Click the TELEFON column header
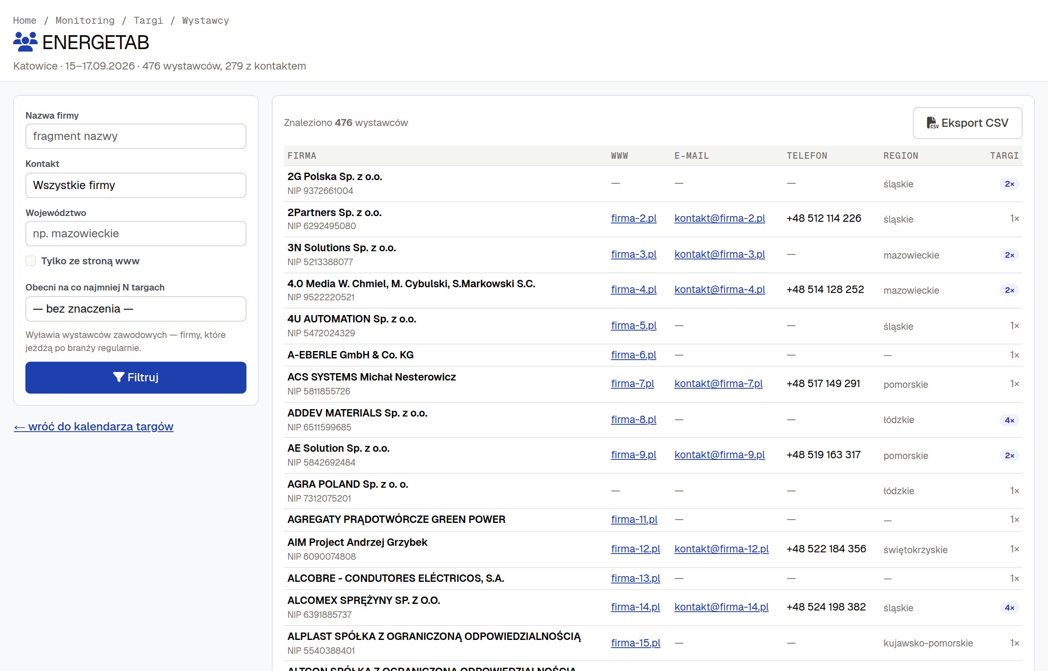The height and width of the screenshot is (671, 1048). (x=806, y=155)
